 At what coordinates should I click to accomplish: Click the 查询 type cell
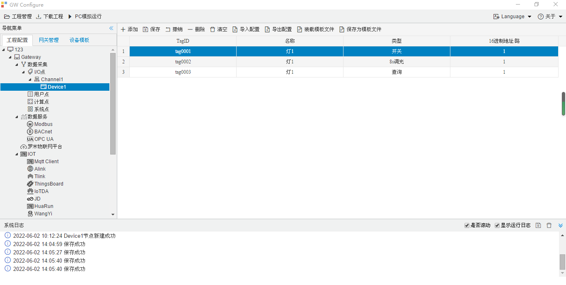[x=397, y=72]
